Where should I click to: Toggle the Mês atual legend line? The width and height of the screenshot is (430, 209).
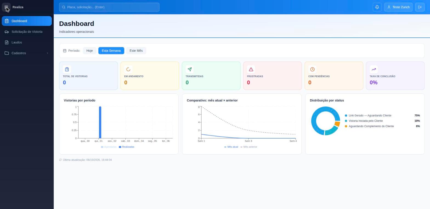(x=231, y=147)
